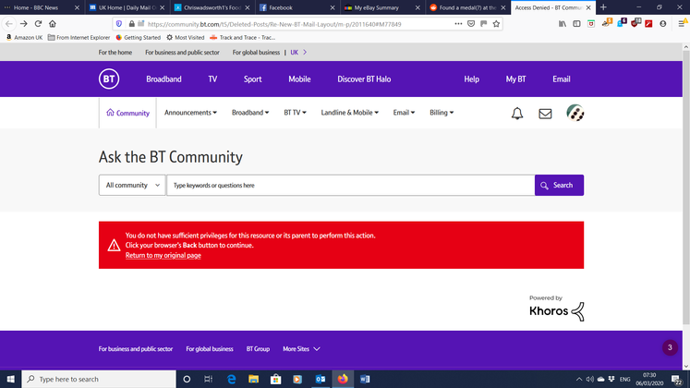Bookmark page with the star icon
This screenshot has height=388, width=690.
point(496,23)
